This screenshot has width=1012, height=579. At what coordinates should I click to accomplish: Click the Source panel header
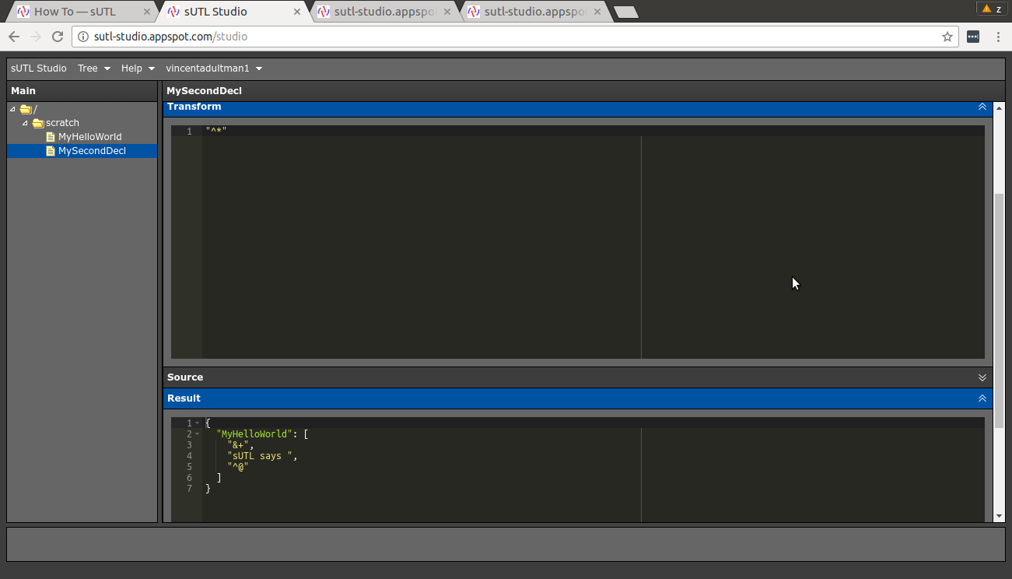(x=578, y=377)
